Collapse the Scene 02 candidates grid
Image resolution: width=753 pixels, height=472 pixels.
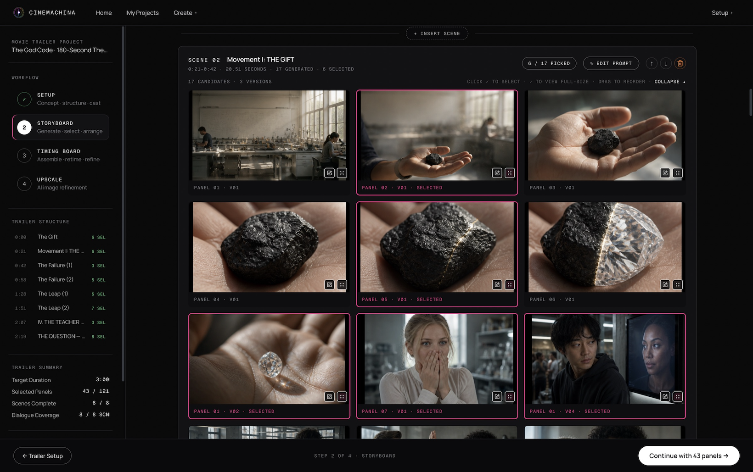(670, 82)
